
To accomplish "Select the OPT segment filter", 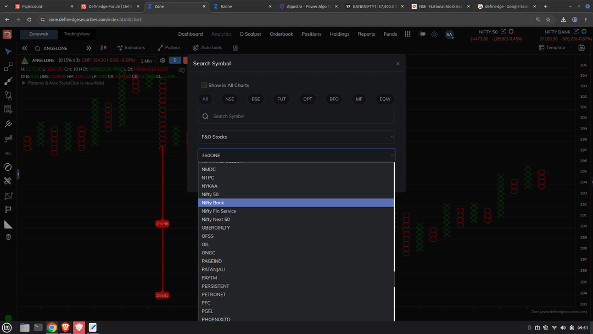I will point(307,99).
